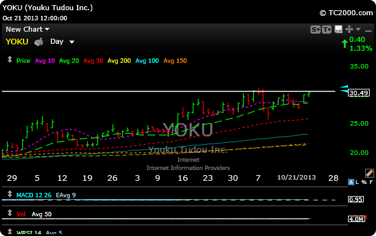The height and width of the screenshot is (236, 376).
Task: Select the Avg 20 indicator label
Action: pyautogui.click(x=69, y=61)
